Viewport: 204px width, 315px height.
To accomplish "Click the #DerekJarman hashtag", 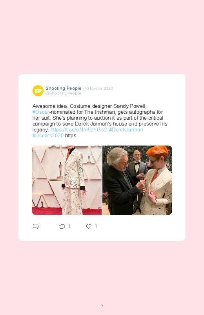I will click(x=126, y=129).
